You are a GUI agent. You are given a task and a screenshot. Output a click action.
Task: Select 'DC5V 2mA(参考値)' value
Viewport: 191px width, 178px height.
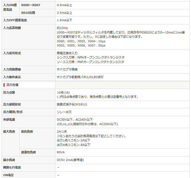pos(70,160)
